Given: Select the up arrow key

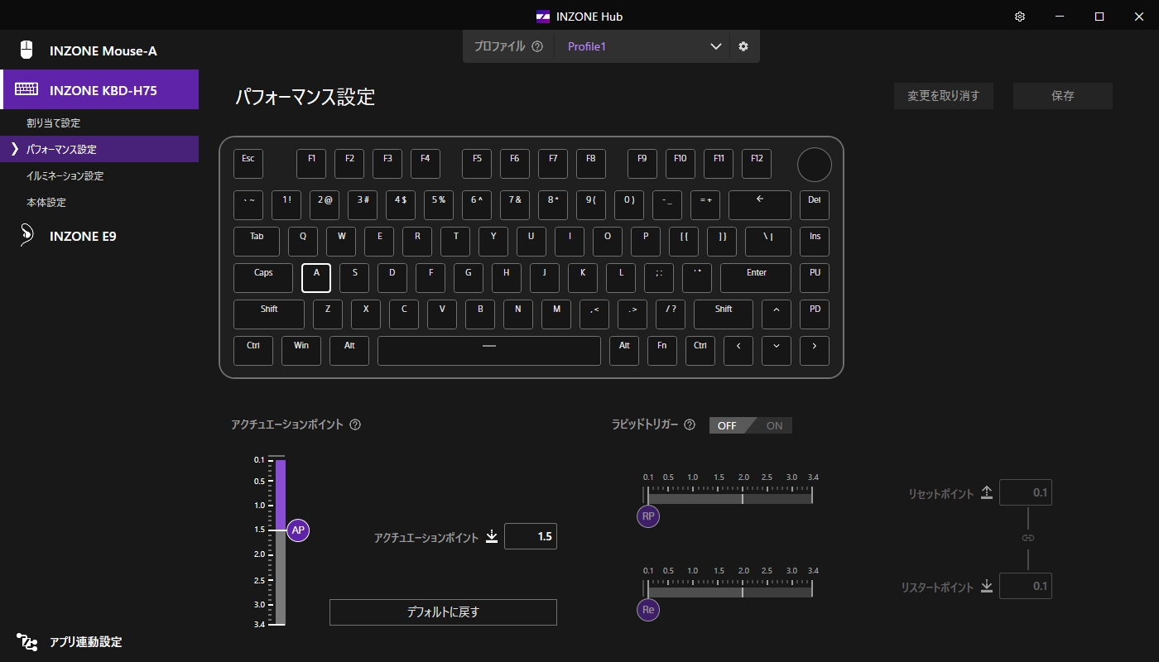Looking at the screenshot, I should point(777,314).
